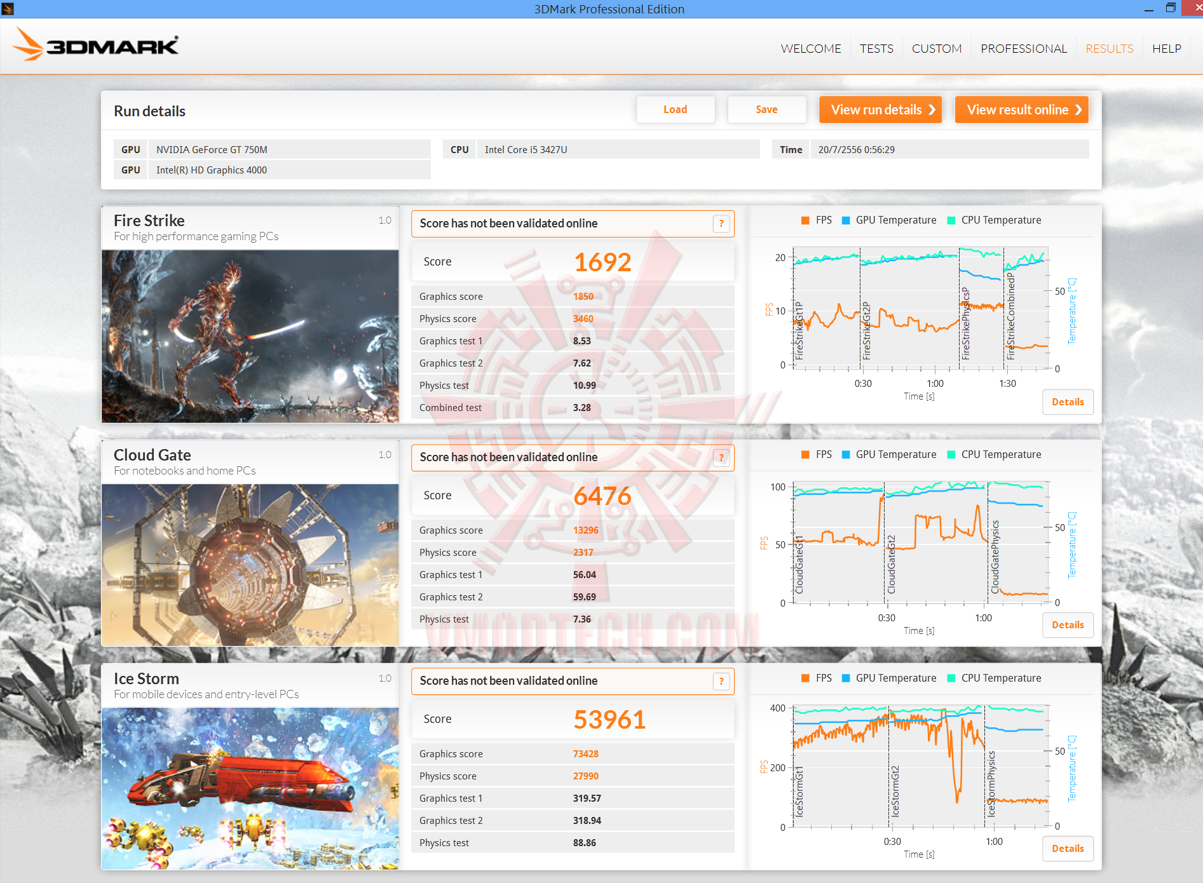Click the Cloud Gate benchmark title
The width and height of the screenshot is (1203, 883).
(153, 455)
